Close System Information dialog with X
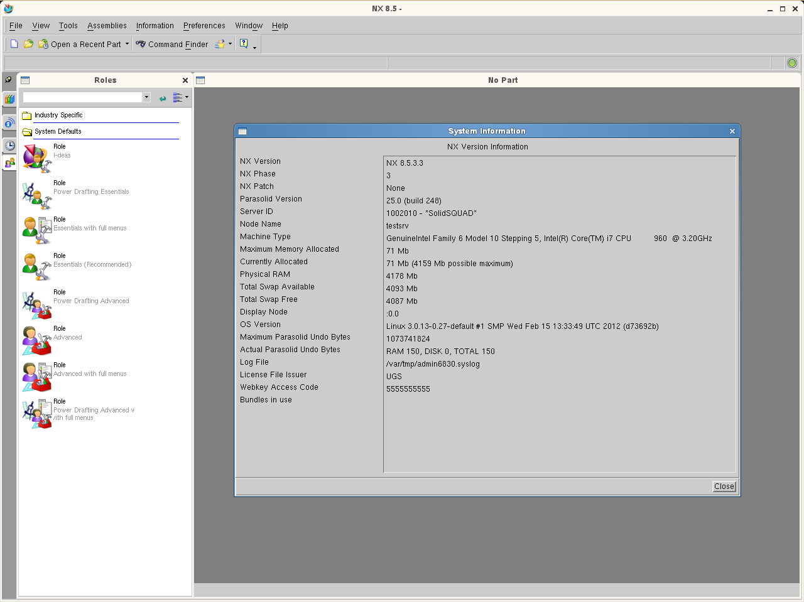The image size is (804, 602). point(732,131)
